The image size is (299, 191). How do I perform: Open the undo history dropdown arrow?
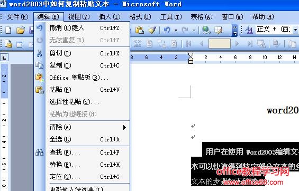tap(176, 30)
